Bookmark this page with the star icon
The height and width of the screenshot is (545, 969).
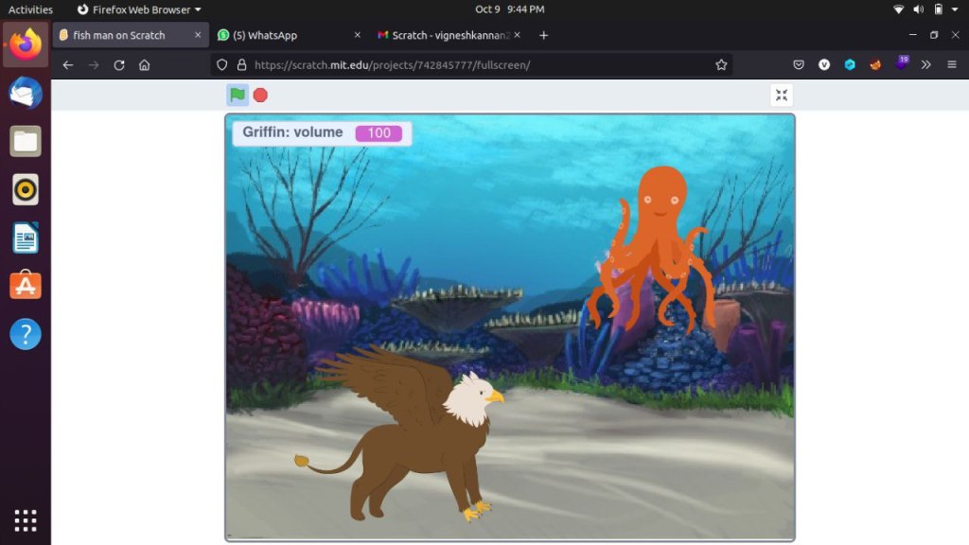pyautogui.click(x=721, y=65)
